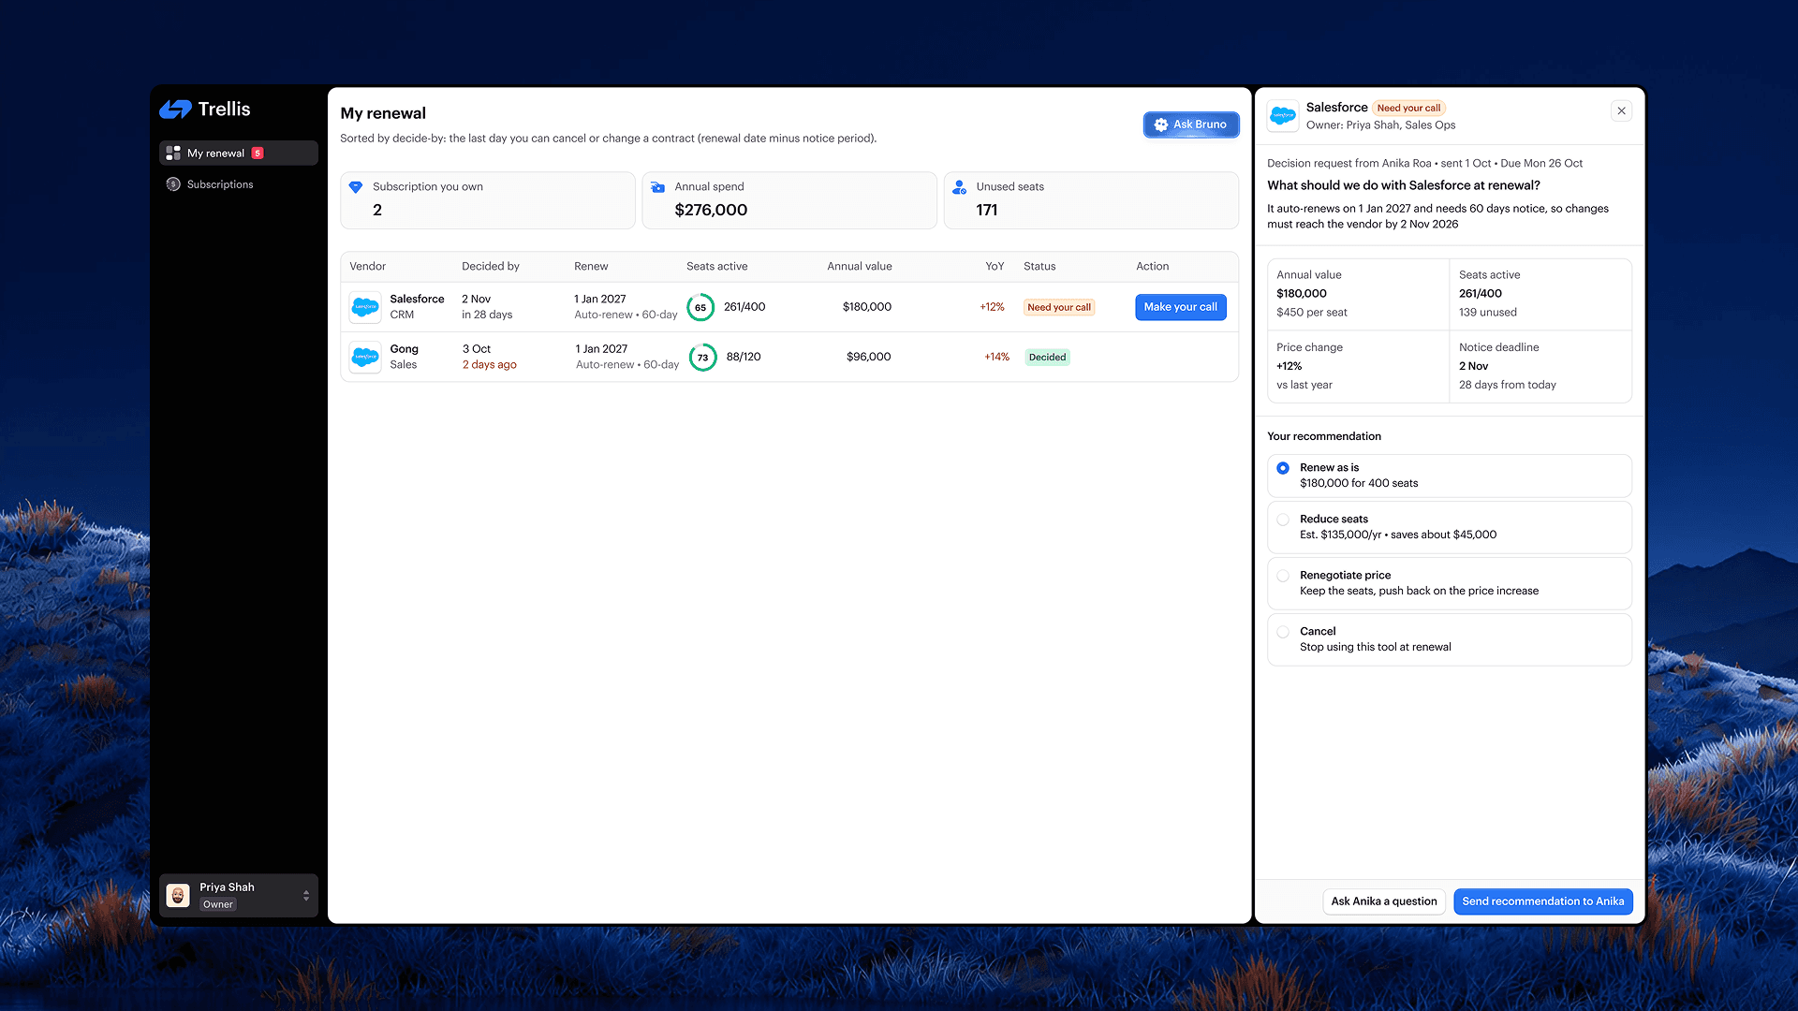Send recommendation to Anika
The image size is (1798, 1011).
(x=1543, y=901)
